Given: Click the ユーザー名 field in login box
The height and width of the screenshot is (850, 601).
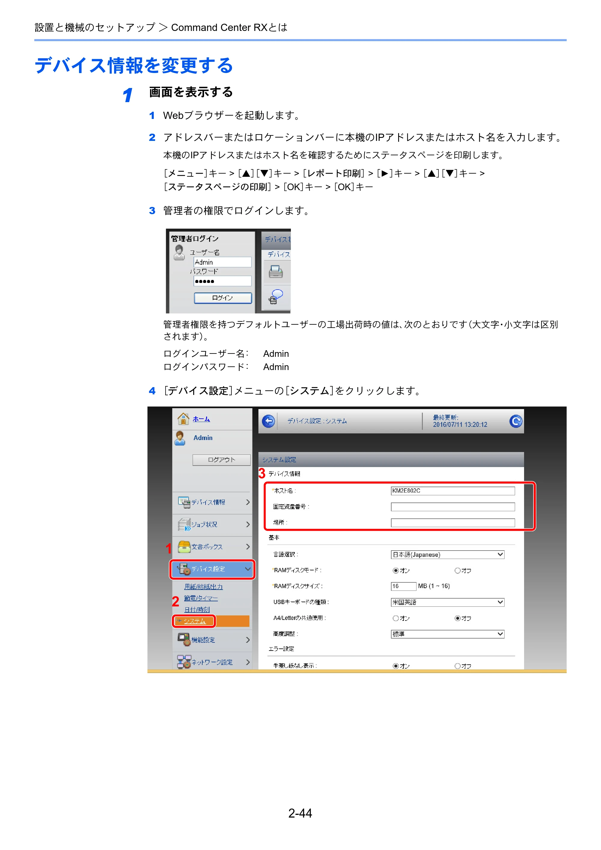Looking at the screenshot, I should tap(223, 262).
